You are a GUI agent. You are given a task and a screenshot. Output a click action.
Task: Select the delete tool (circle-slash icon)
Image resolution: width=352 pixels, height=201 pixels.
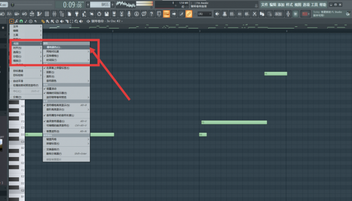57,21
